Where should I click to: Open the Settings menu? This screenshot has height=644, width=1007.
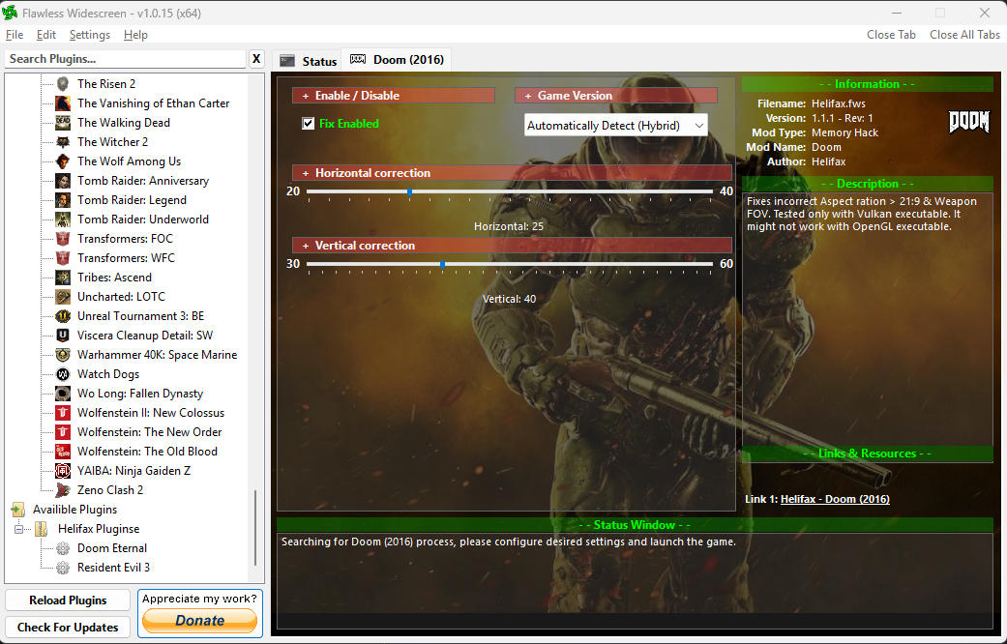90,35
